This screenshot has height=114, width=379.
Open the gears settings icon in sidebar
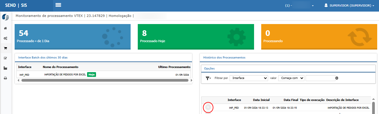[5, 38]
